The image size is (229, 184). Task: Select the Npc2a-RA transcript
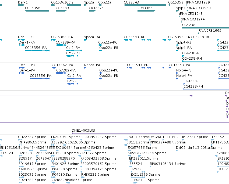[x=85, y=40]
